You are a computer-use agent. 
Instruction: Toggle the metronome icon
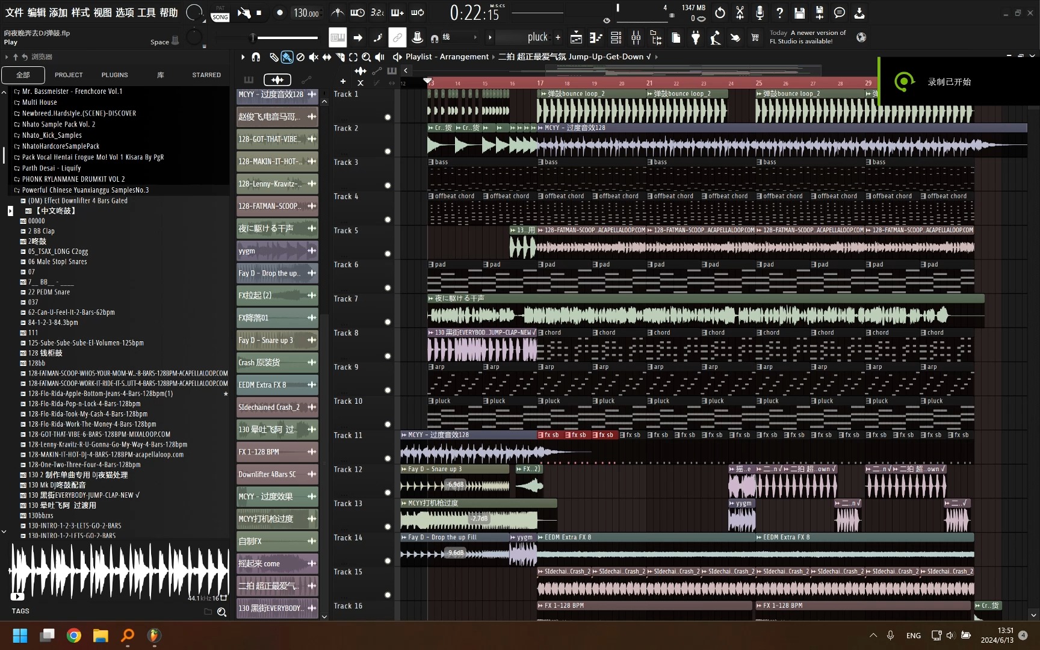pos(338,13)
